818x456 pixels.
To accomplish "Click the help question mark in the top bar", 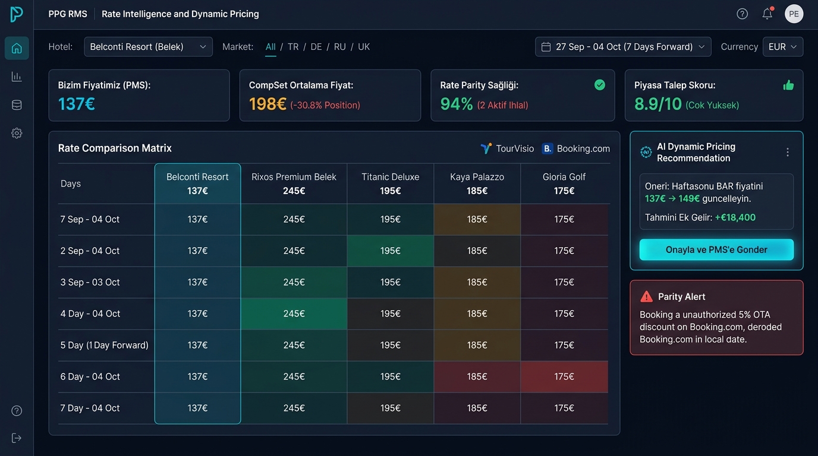I will click(742, 14).
